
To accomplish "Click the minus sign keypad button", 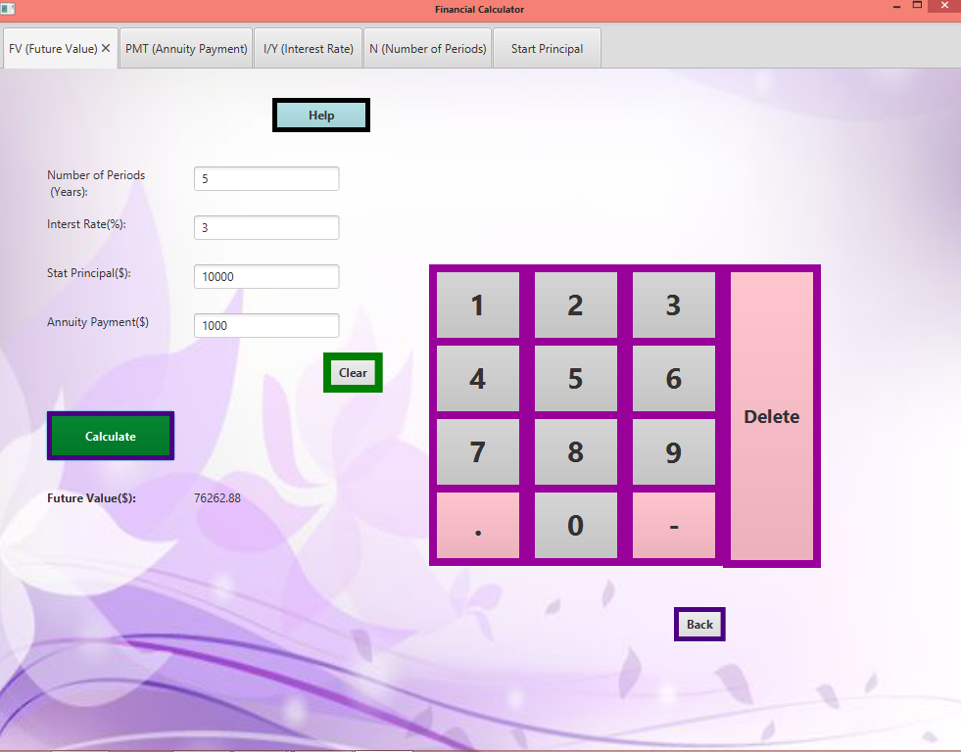I will (674, 526).
